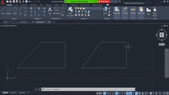The height and width of the screenshot is (95, 169).
Task: Toggle object snap tracking in status bar
Action: (x=127, y=93)
